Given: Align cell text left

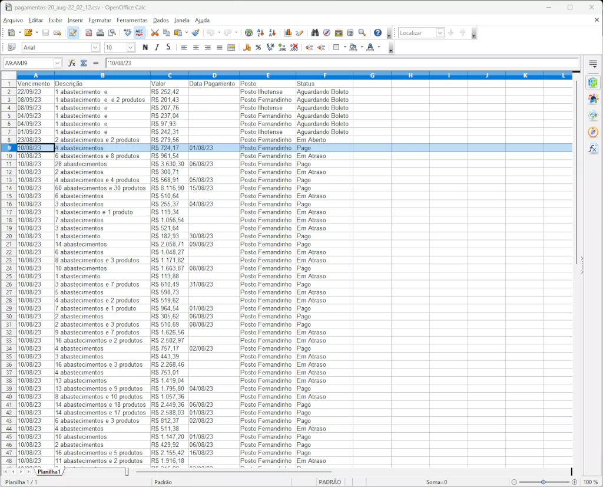Looking at the screenshot, I should point(184,47).
